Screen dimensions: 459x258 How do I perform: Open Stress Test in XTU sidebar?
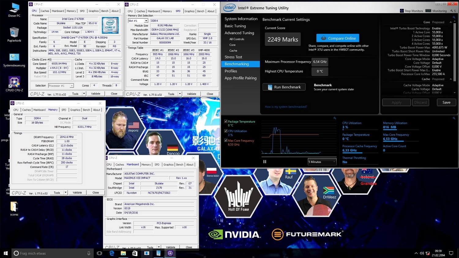pos(233,57)
